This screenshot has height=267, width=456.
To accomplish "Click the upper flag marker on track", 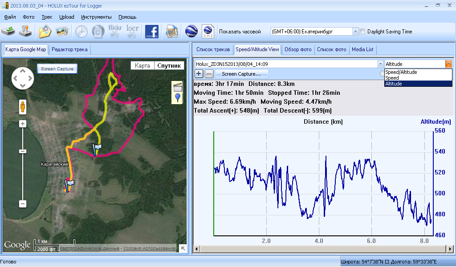I will tap(97, 150).
